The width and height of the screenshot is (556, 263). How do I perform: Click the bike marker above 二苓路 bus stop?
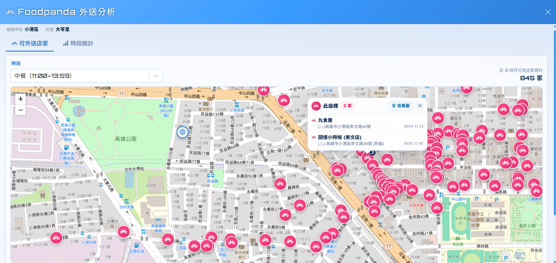[168, 240]
